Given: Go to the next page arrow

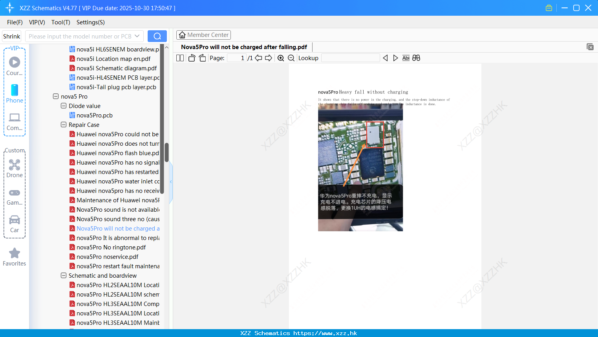Looking at the screenshot, I should (269, 58).
